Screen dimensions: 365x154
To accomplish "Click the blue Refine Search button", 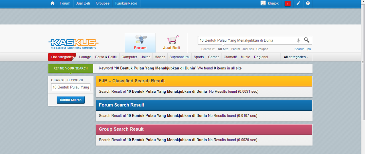I will (x=71, y=100).
